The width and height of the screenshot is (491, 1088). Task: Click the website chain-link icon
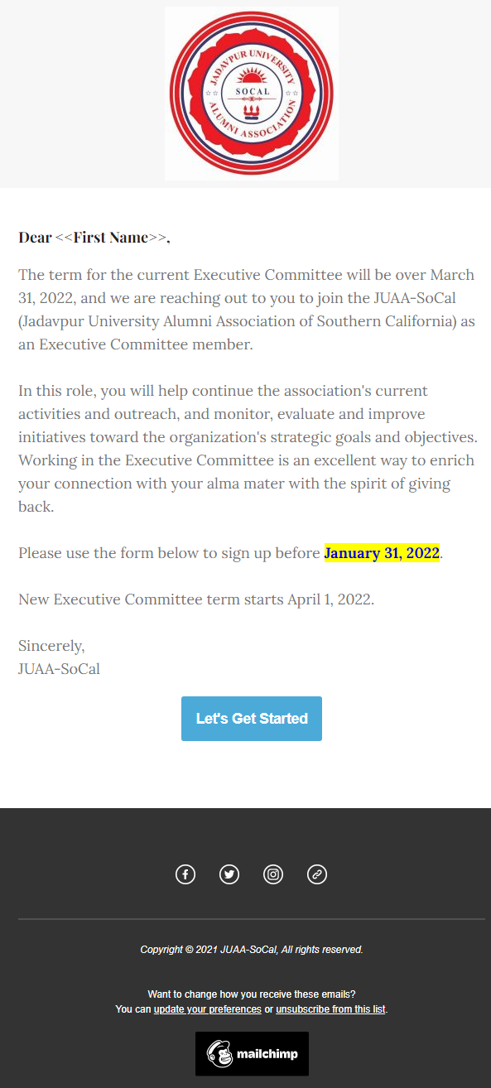[x=317, y=874]
